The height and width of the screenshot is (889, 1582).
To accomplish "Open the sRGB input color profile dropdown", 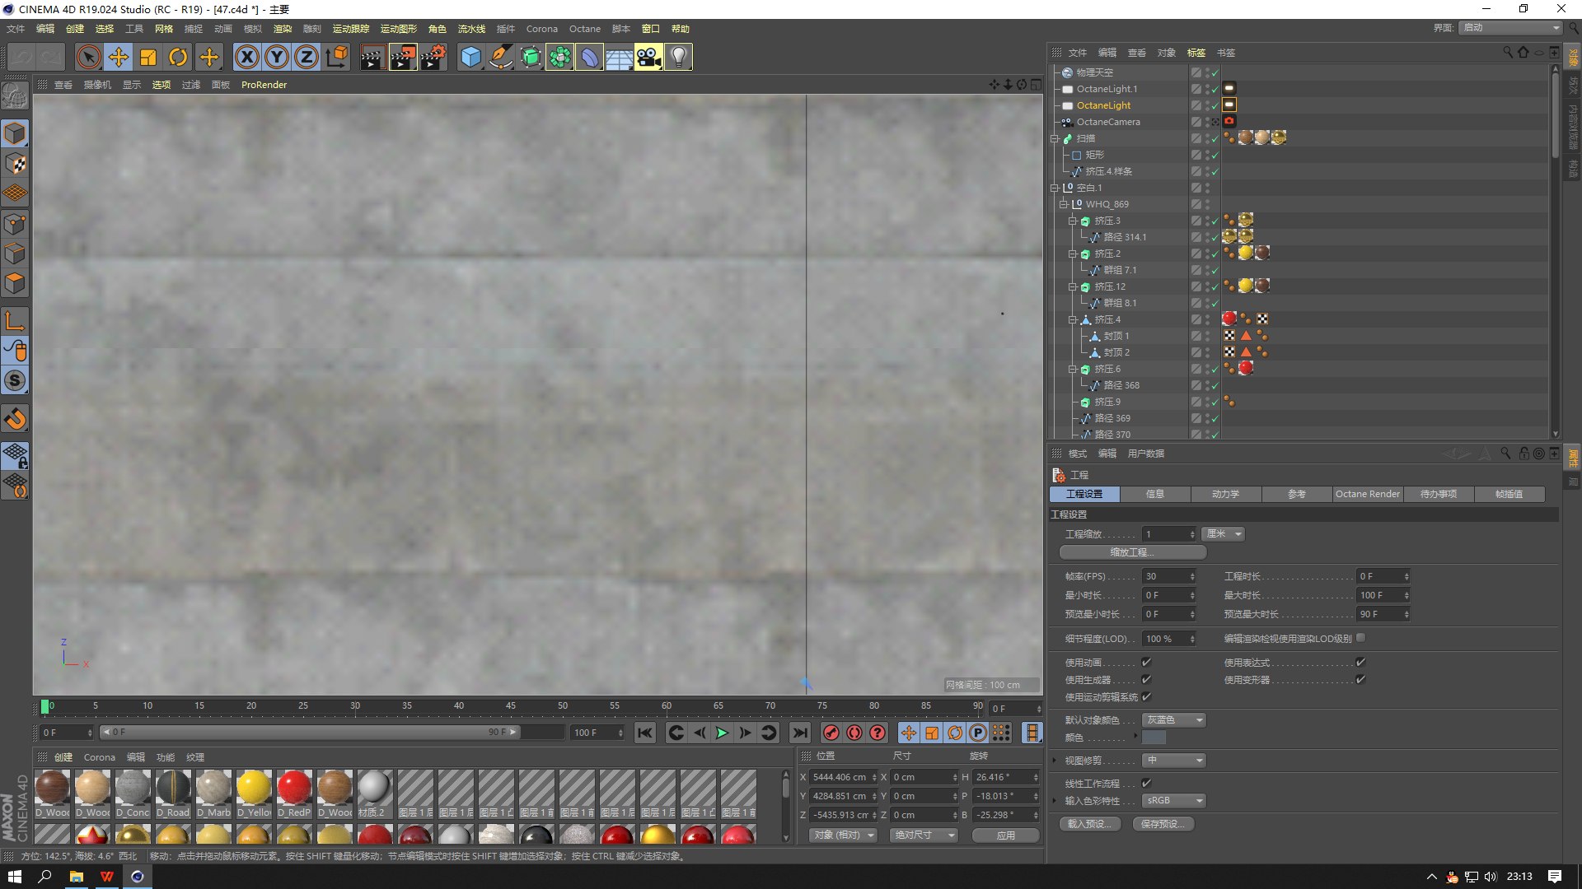I will pyautogui.click(x=1174, y=800).
